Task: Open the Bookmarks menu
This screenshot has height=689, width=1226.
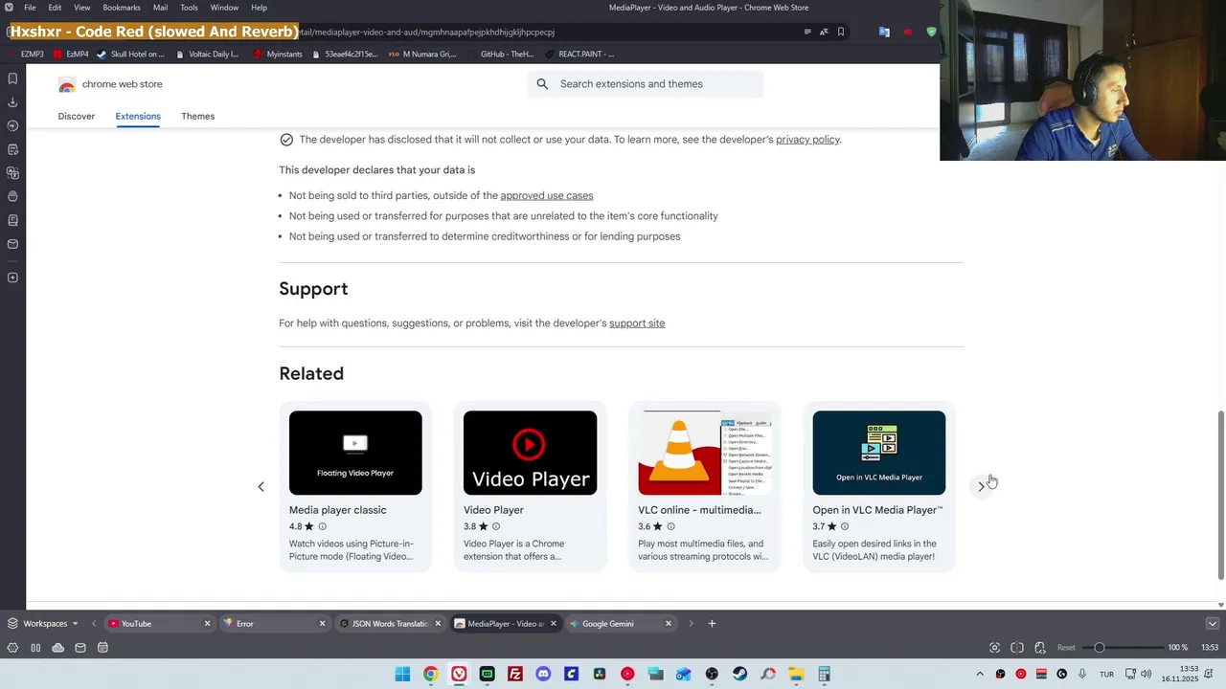Action: pos(122,8)
